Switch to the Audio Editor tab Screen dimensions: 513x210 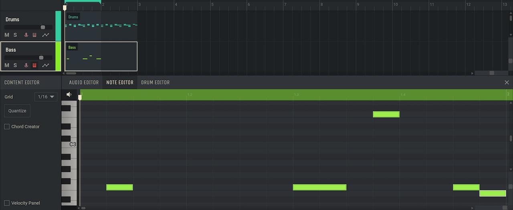[83, 83]
